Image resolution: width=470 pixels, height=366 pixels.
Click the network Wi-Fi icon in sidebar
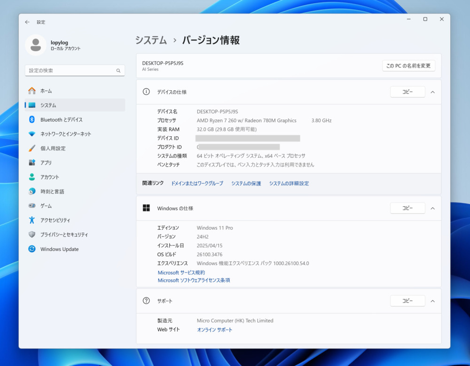(x=32, y=134)
